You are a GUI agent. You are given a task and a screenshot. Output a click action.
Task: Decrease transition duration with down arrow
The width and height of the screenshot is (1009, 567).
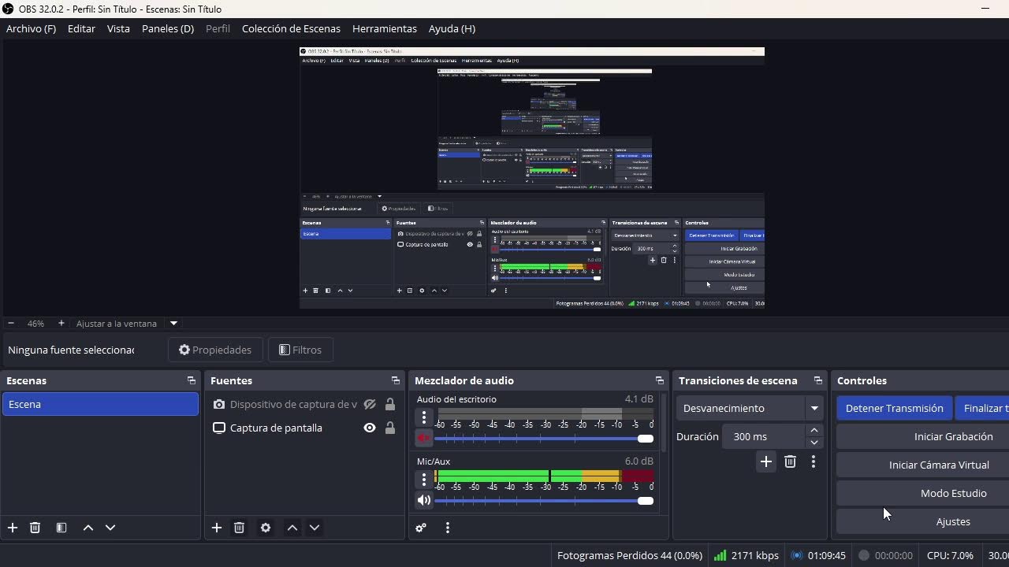click(x=814, y=442)
